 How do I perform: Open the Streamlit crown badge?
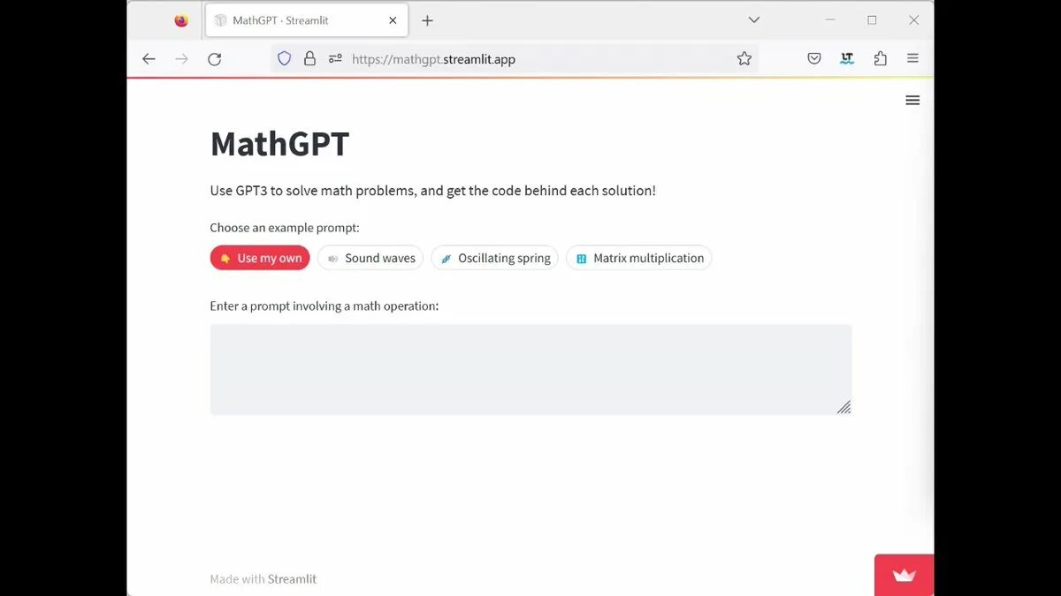[x=904, y=575]
